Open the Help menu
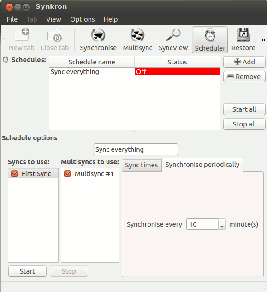The height and width of the screenshot is (292, 267). click(111, 19)
